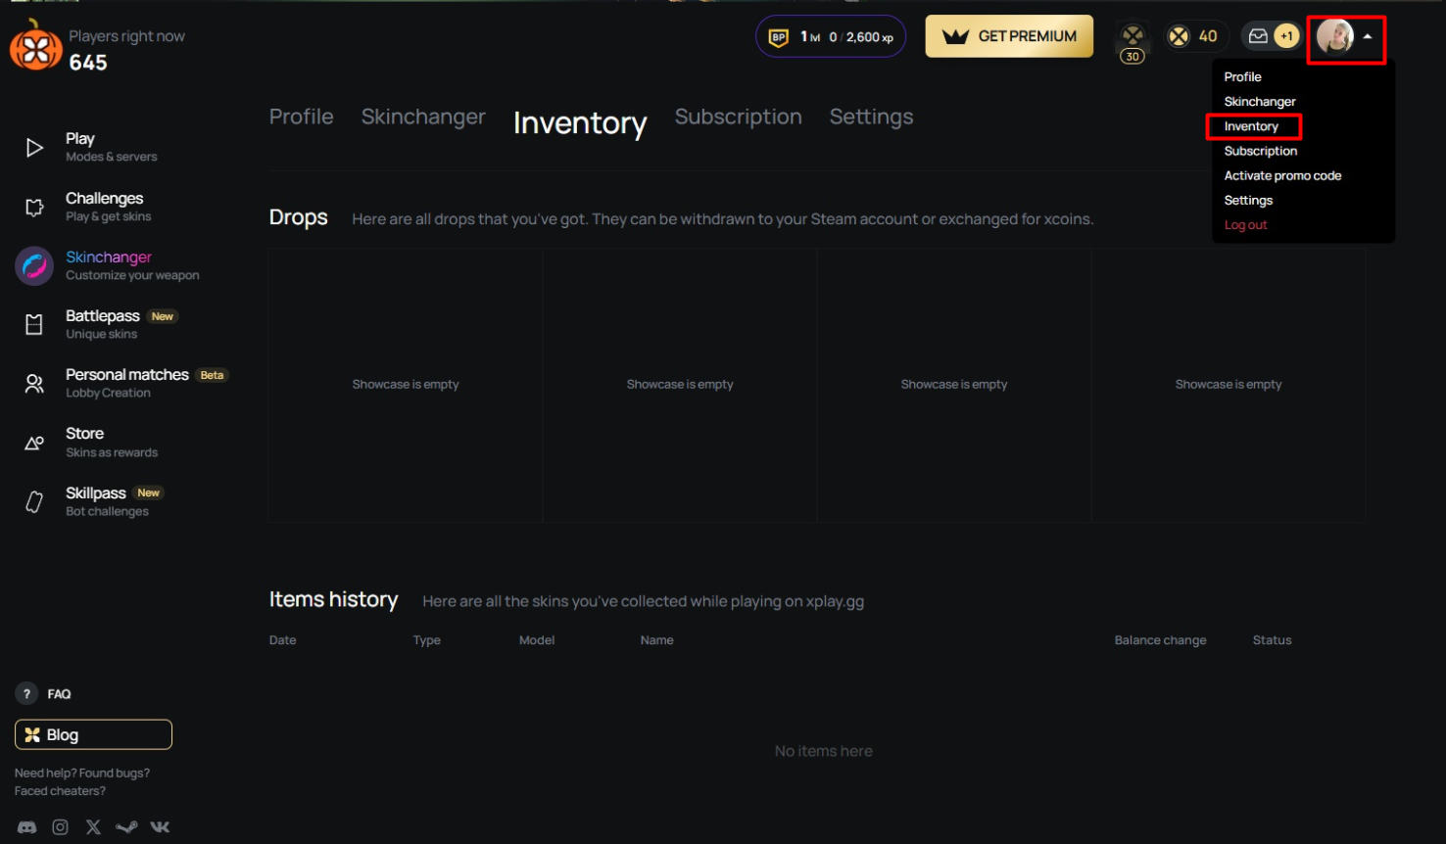
Task: Open the inbox tray icon
Action: [1258, 36]
